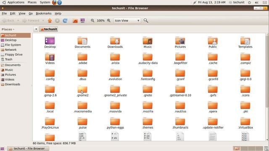
Task: Click the Stop loading toolbar icon
Action: click(x=57, y=21)
